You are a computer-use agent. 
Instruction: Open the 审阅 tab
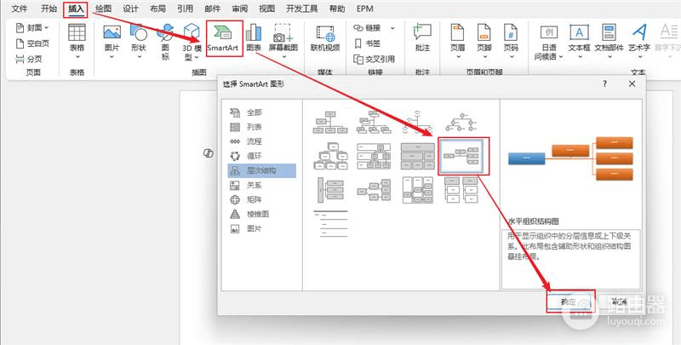240,9
